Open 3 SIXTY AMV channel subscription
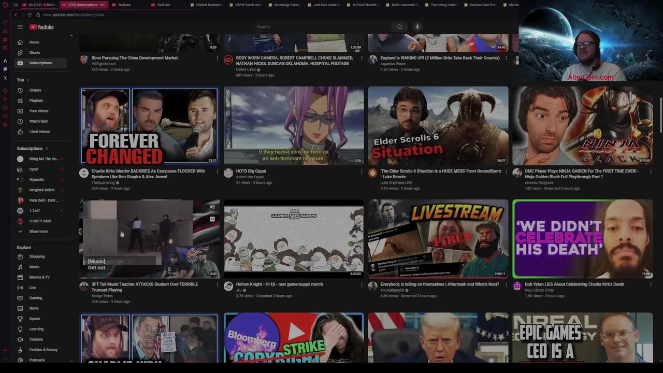This screenshot has width=663, height=373. (x=40, y=221)
